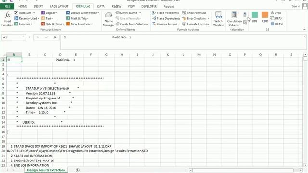Expand the Define Name arrow

click(x=140, y=13)
